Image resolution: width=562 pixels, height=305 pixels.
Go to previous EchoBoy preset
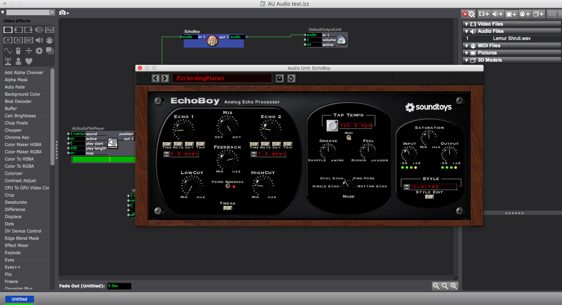point(156,78)
